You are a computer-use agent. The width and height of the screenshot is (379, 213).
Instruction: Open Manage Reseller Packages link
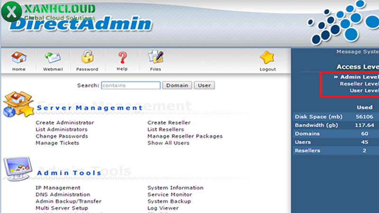185,136
